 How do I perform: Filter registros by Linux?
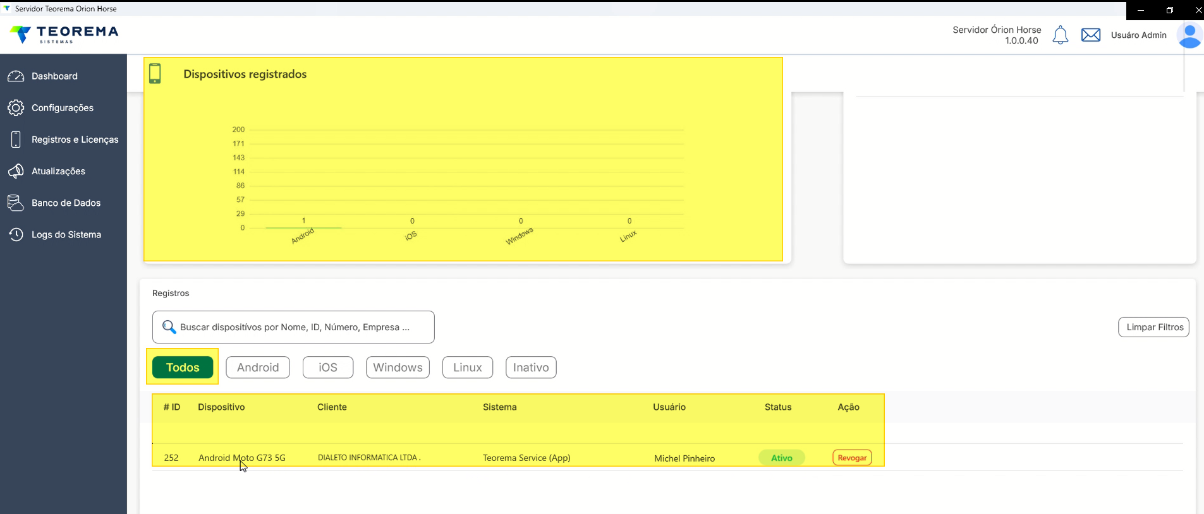click(x=468, y=368)
